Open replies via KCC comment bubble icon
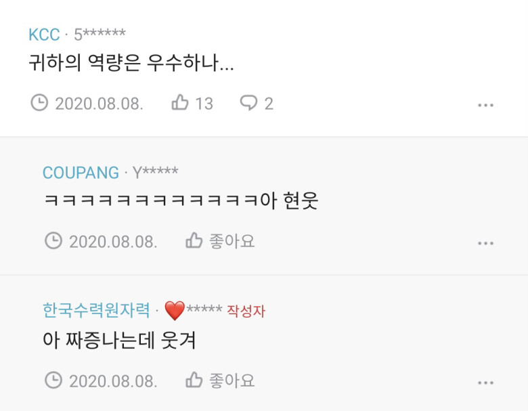528x411 pixels. [x=248, y=102]
